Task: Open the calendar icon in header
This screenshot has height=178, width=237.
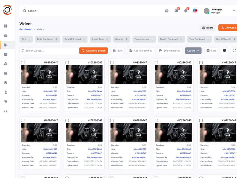Action: tap(167, 11)
